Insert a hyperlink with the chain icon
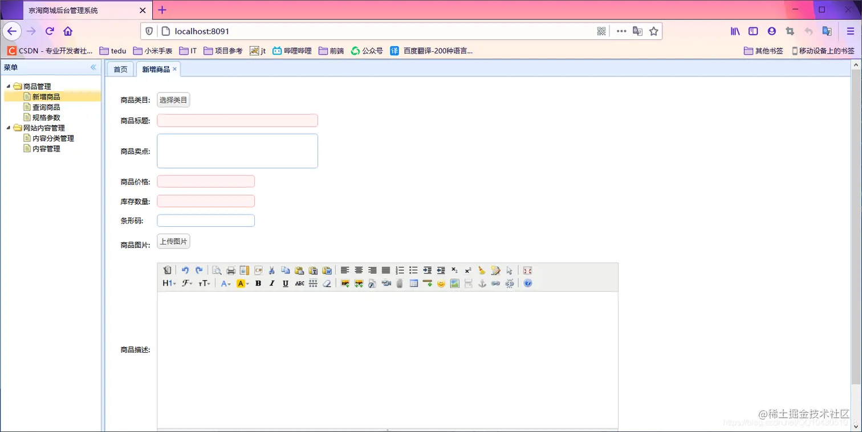 495,283
